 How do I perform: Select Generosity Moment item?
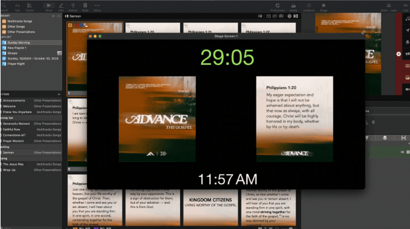tap(32, 124)
